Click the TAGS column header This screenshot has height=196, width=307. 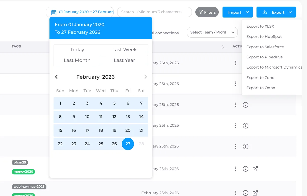pyautogui.click(x=16, y=46)
